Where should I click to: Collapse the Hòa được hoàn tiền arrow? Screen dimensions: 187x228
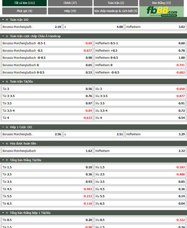pyautogui.click(x=3, y=143)
